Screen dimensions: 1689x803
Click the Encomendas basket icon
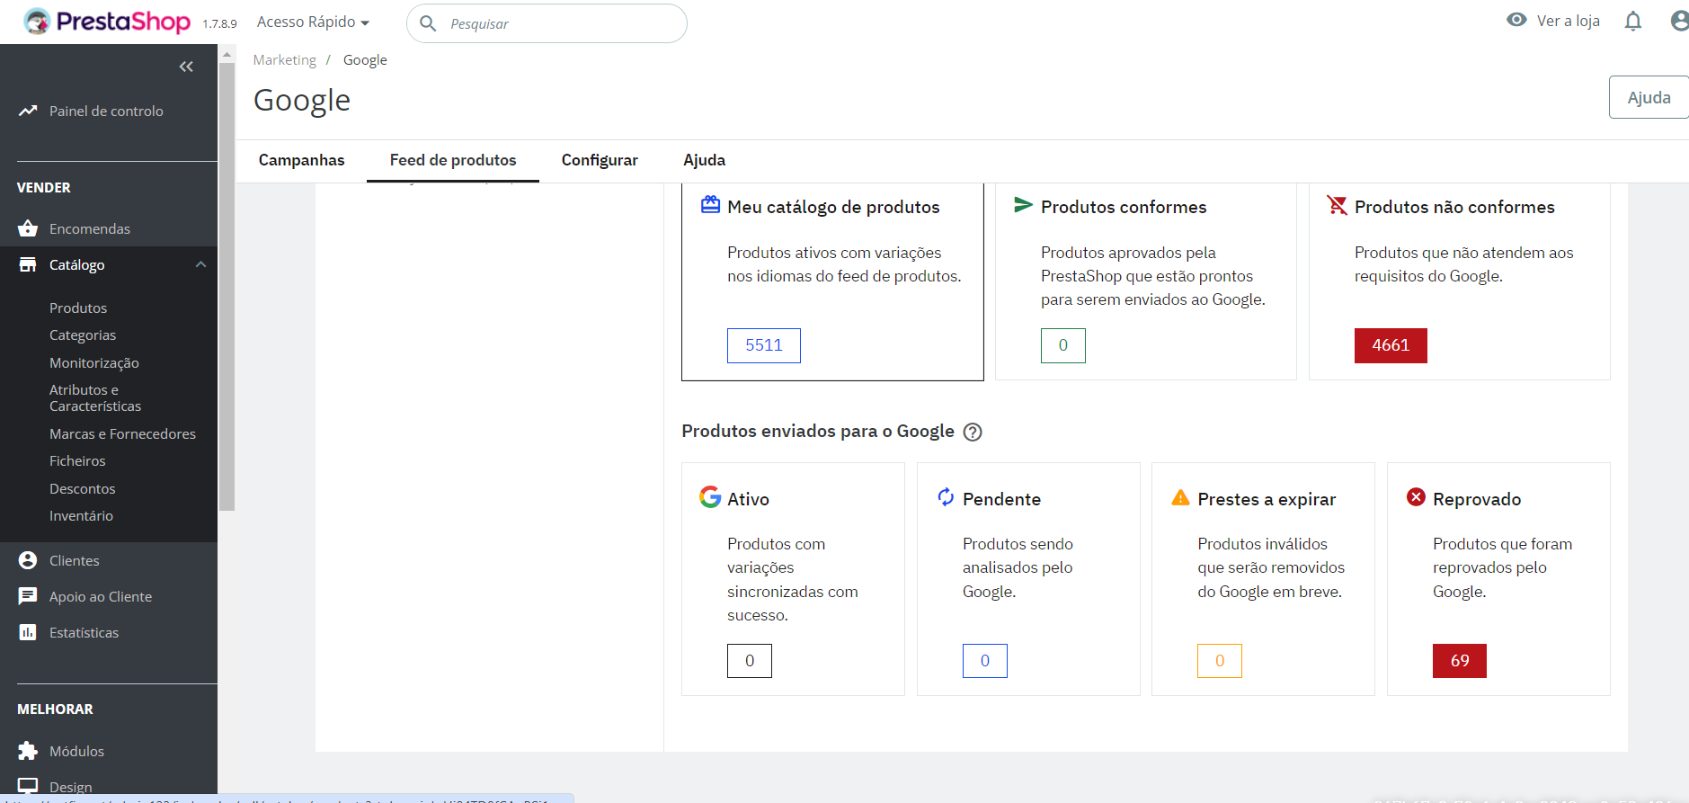pos(28,228)
